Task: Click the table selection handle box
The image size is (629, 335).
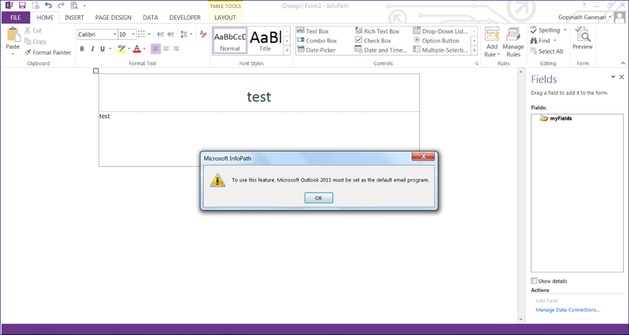Action: click(x=95, y=71)
